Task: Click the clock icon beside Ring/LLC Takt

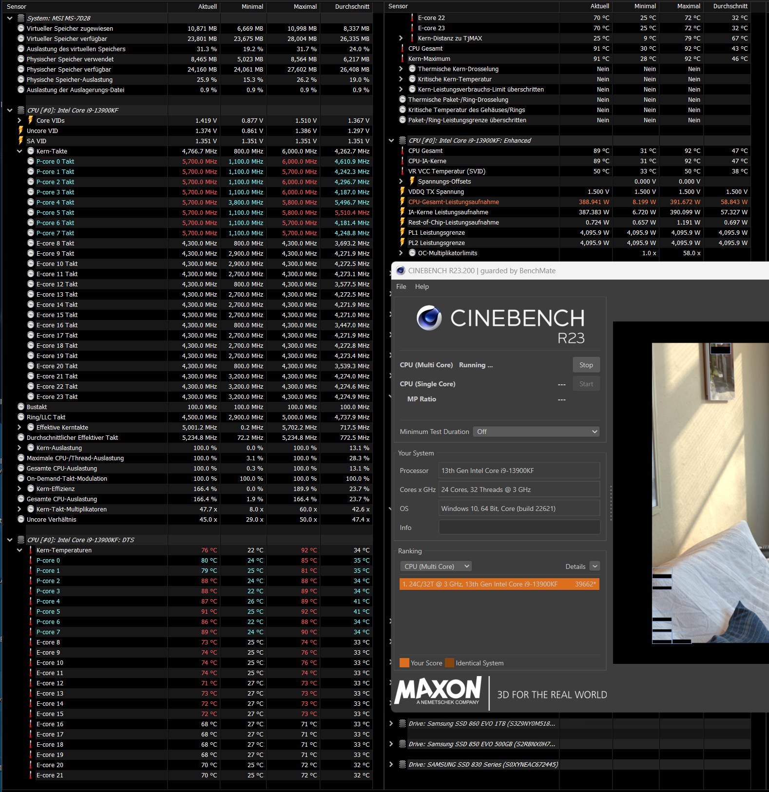Action: (x=21, y=417)
